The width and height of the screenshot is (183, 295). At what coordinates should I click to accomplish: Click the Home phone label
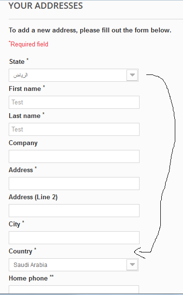tap(28, 278)
